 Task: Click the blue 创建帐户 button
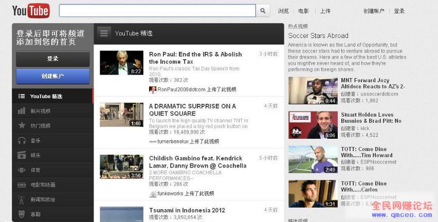pos(53,76)
